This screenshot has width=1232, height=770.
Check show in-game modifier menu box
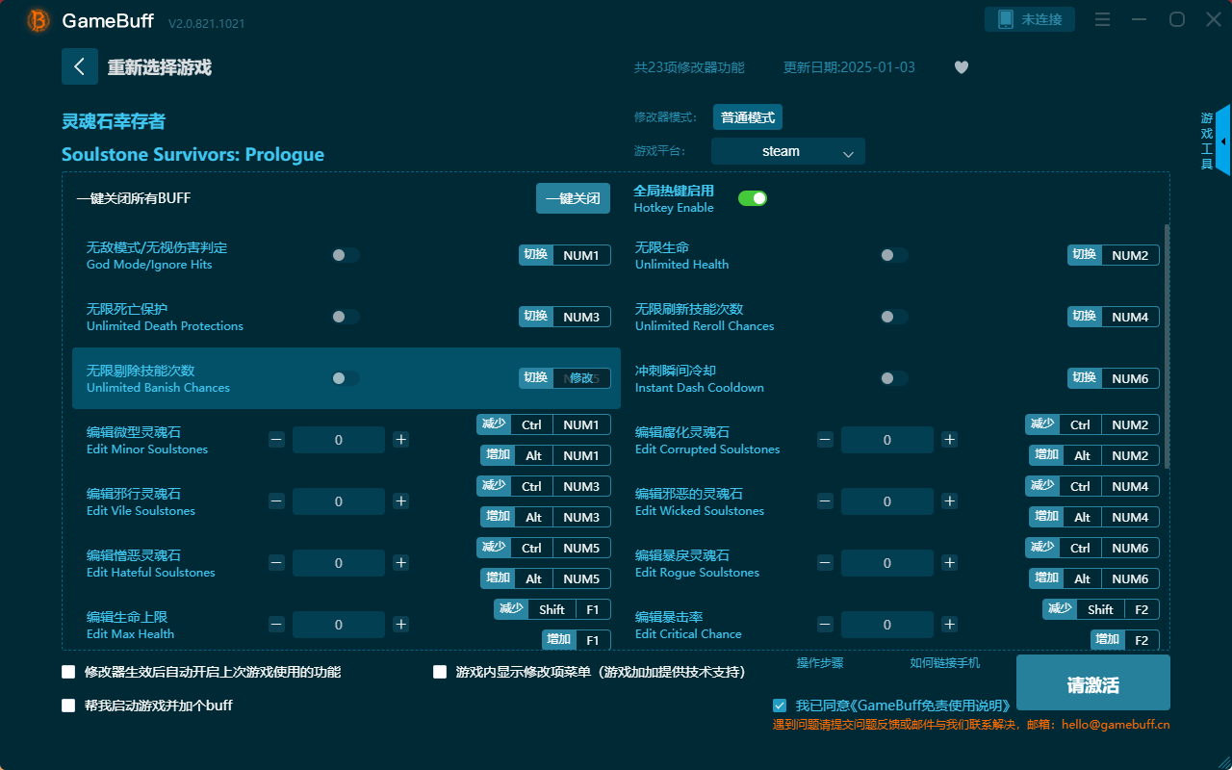point(440,672)
